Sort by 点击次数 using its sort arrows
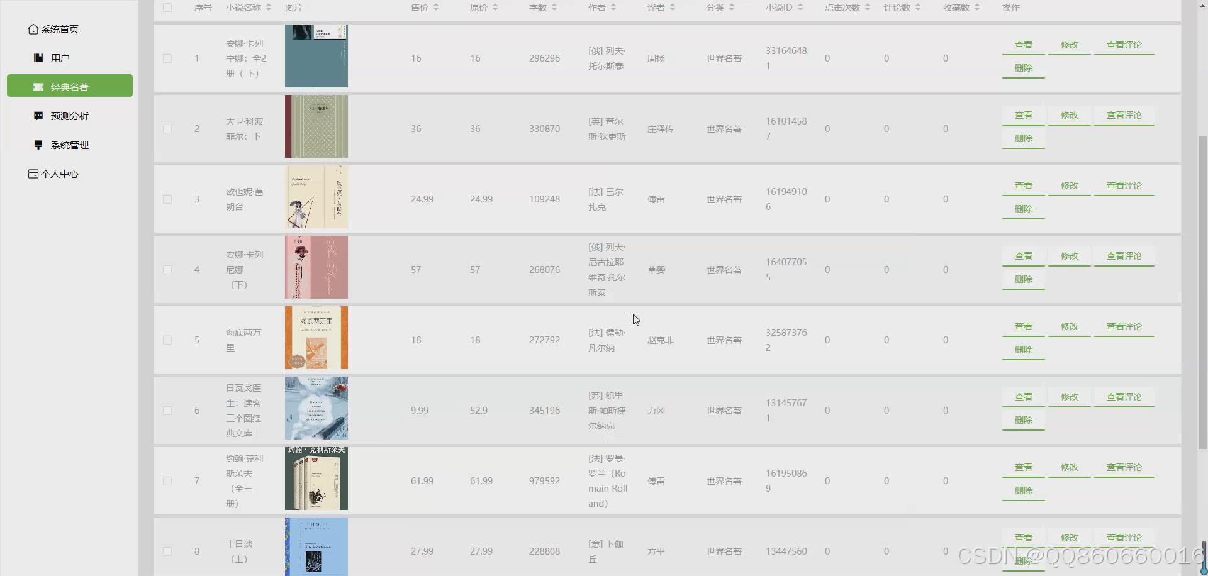The image size is (1208, 576). [868, 8]
